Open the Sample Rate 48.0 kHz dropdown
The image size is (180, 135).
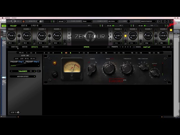coord(113,21)
